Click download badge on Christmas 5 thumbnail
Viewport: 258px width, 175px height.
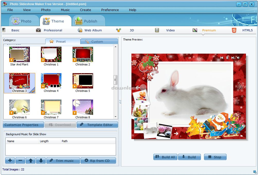tap(75, 86)
